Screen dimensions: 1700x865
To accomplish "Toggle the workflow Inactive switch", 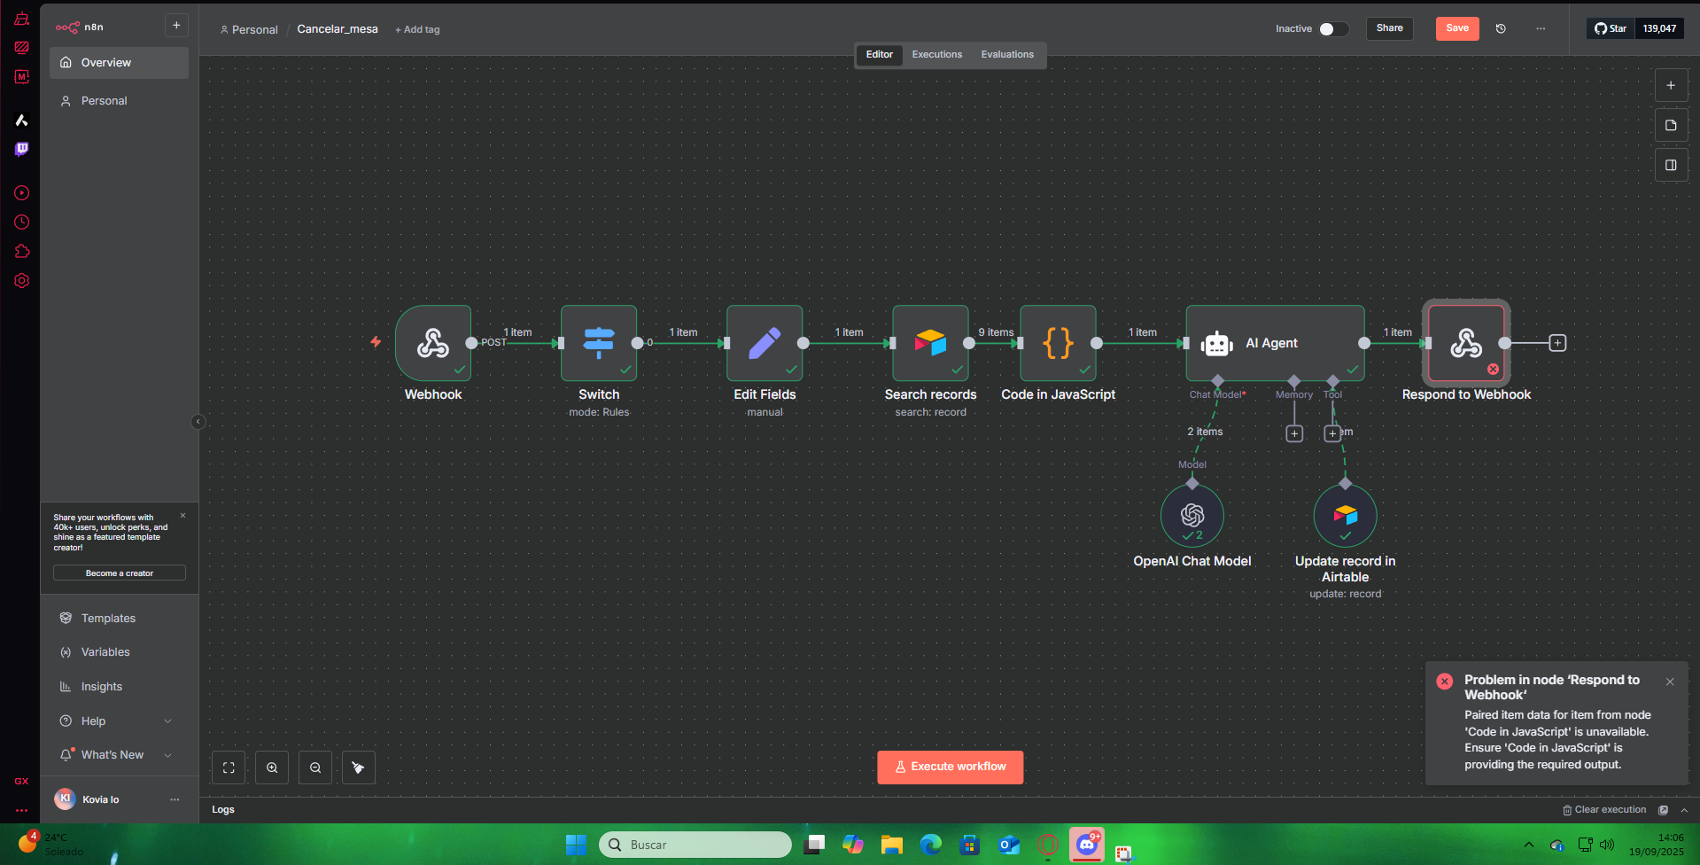I will tap(1332, 29).
